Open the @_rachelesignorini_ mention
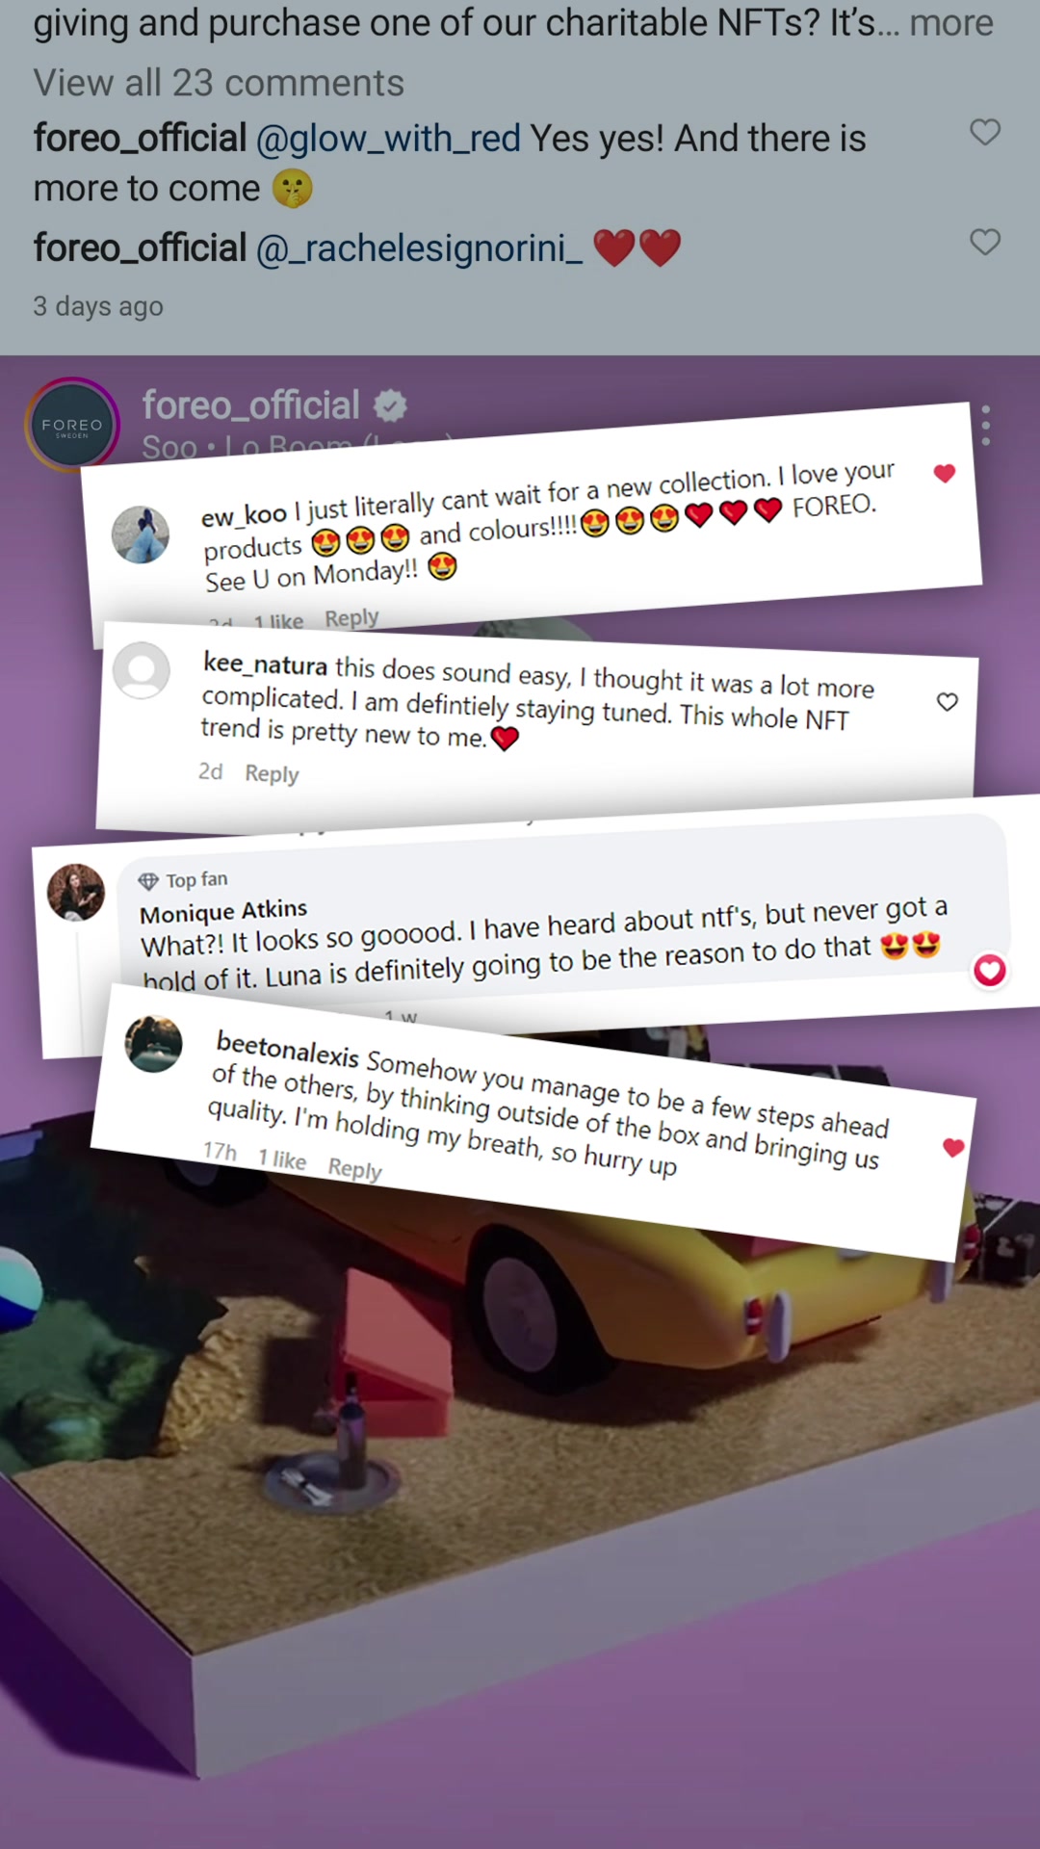The image size is (1040, 1849). pyautogui.click(x=419, y=248)
